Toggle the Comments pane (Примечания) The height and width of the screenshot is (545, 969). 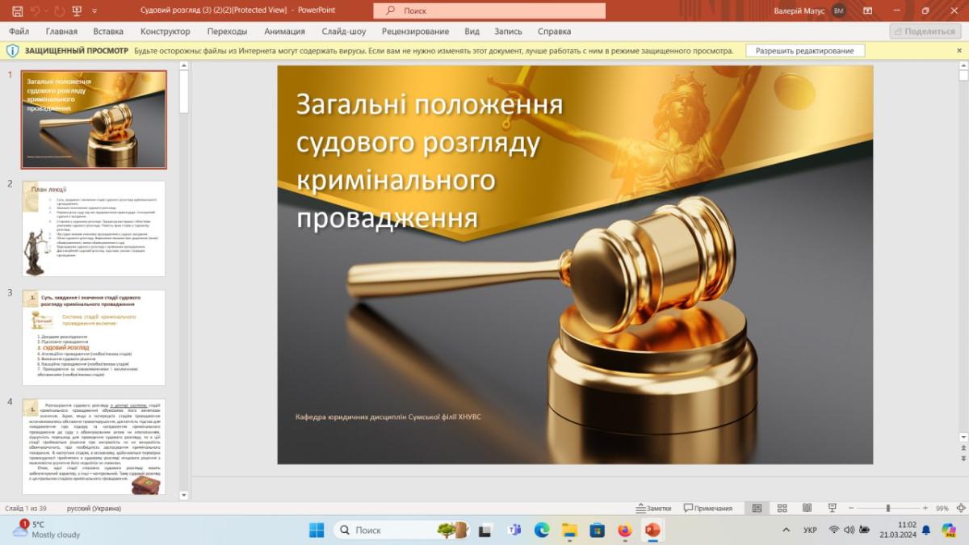(708, 508)
